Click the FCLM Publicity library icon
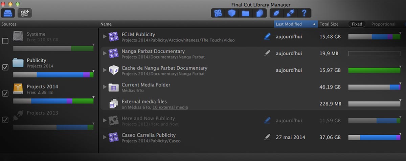This screenshot has height=161, width=406. pyautogui.click(x=113, y=36)
